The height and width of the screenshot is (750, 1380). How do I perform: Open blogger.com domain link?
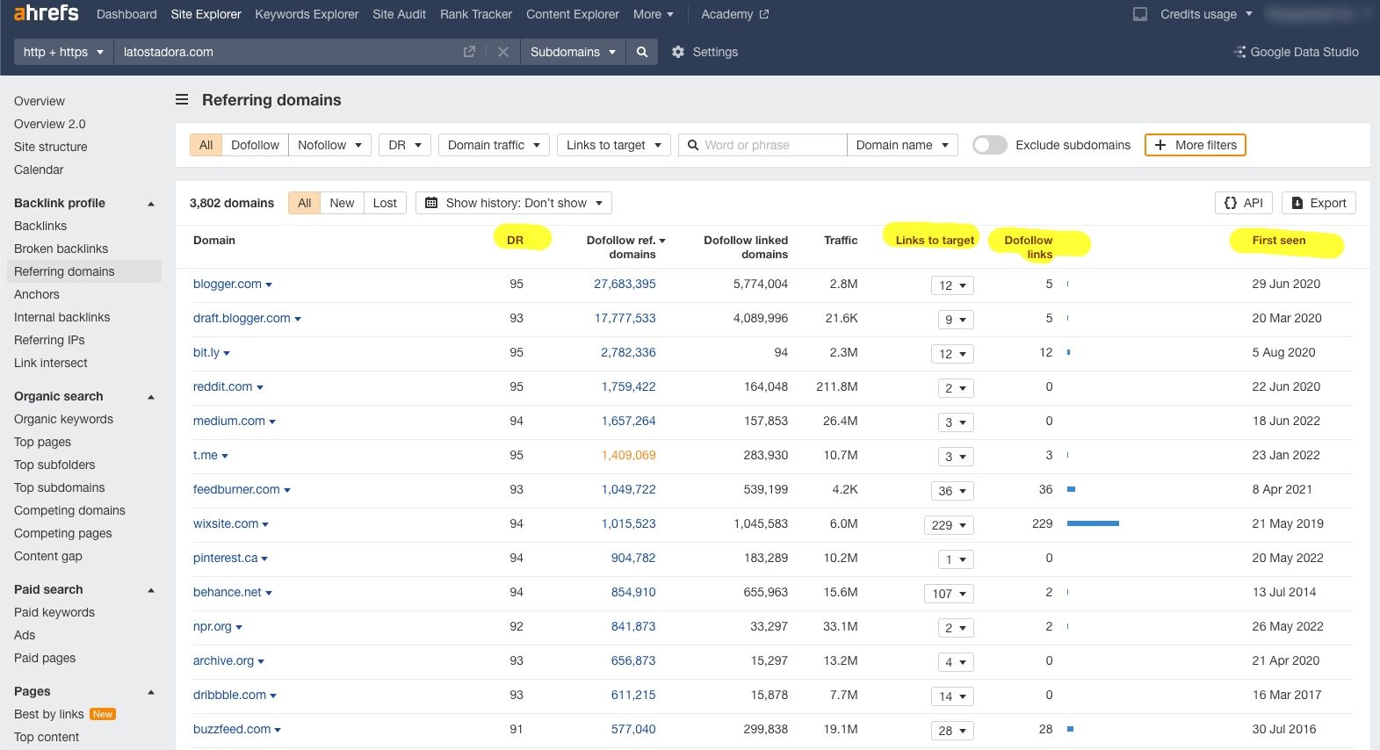[x=228, y=284]
